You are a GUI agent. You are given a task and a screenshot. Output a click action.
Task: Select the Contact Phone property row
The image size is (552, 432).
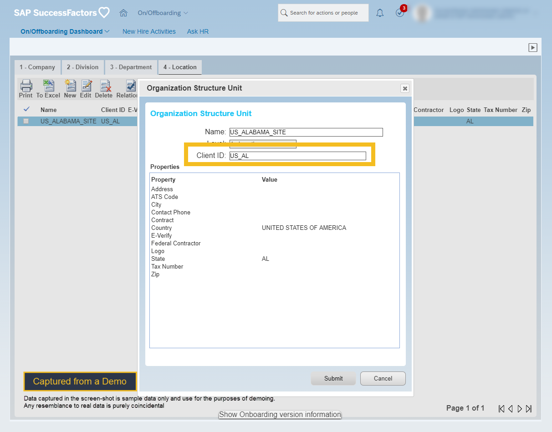pos(171,212)
